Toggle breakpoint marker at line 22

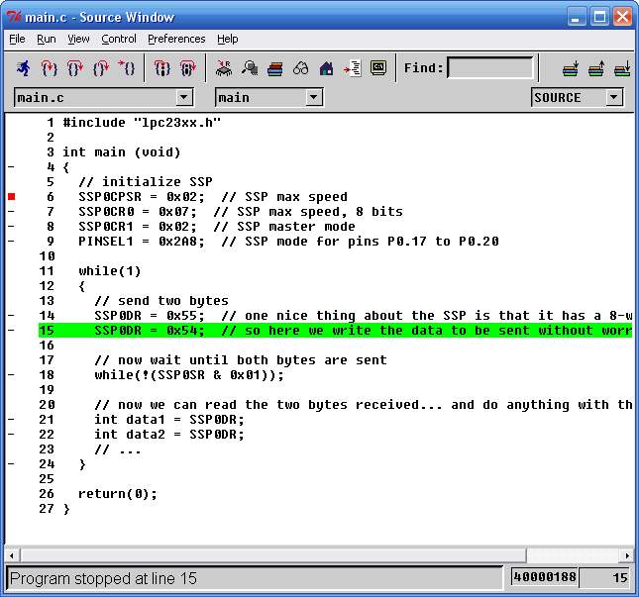tap(11, 434)
